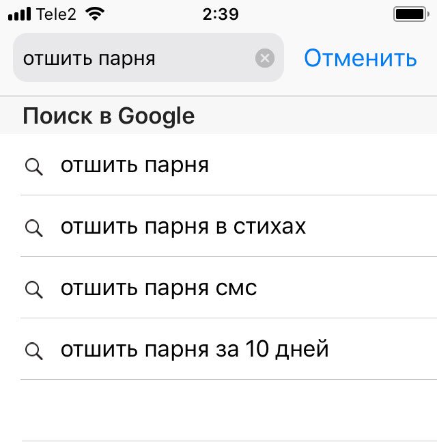
Task: Tap the magnifier icon beside "в стихах" suggestion
Action: (x=34, y=228)
